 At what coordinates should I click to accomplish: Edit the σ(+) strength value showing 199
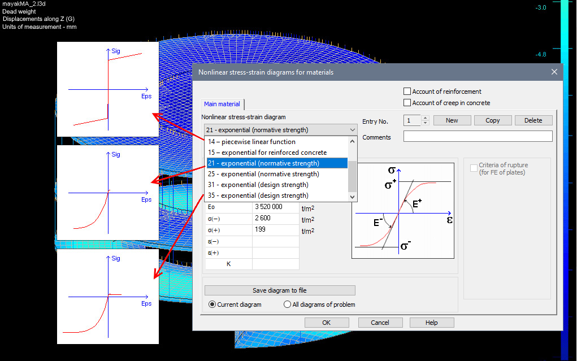pos(275,230)
